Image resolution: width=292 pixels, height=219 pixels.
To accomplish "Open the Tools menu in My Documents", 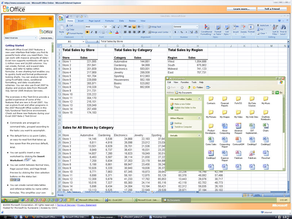I will pyautogui.click(x=194, y=82).
